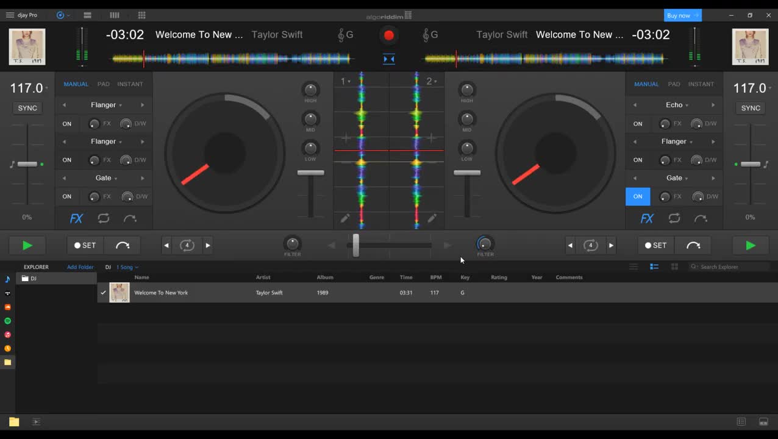Select right deck PAD FX tab
This screenshot has width=778, height=439.
674,84
